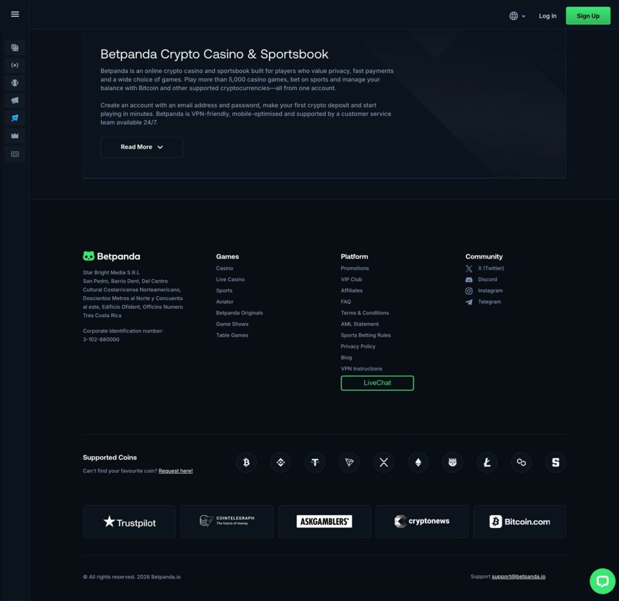The image size is (619, 601).
Task: Open the Telegram community link
Action: 483,302
